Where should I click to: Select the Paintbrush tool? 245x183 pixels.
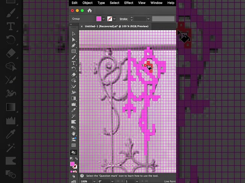[x=73, y=57]
